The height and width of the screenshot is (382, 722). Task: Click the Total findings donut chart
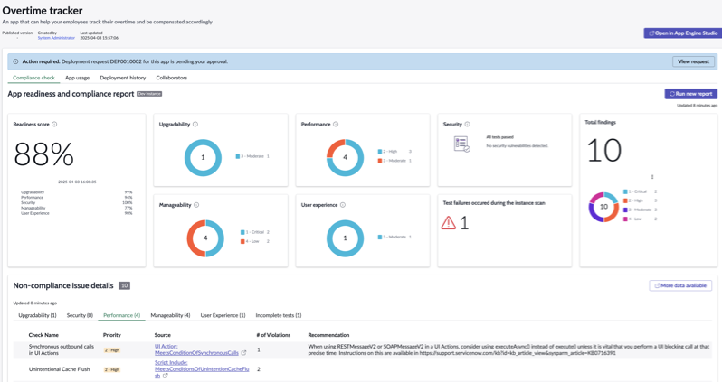click(x=603, y=207)
